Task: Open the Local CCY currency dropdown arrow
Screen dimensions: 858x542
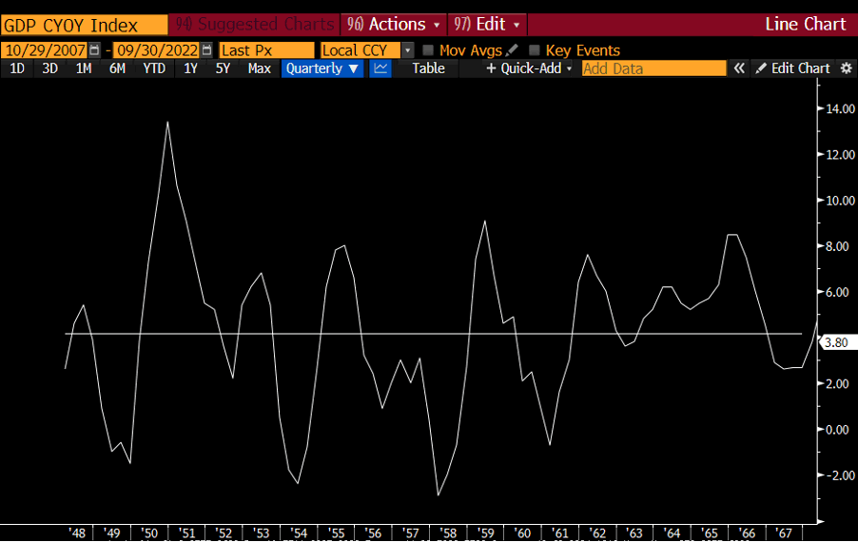Action: tap(408, 50)
